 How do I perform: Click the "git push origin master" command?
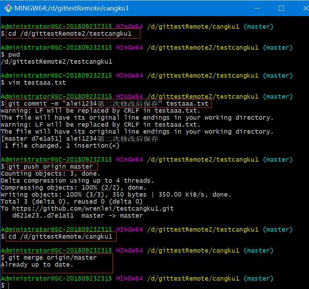[x=50, y=167]
